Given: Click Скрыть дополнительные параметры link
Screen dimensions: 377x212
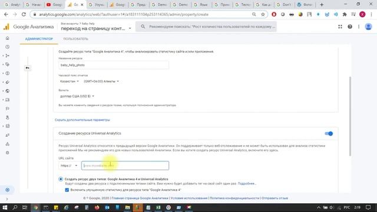Looking at the screenshot, I should pyautogui.click(x=82, y=120).
